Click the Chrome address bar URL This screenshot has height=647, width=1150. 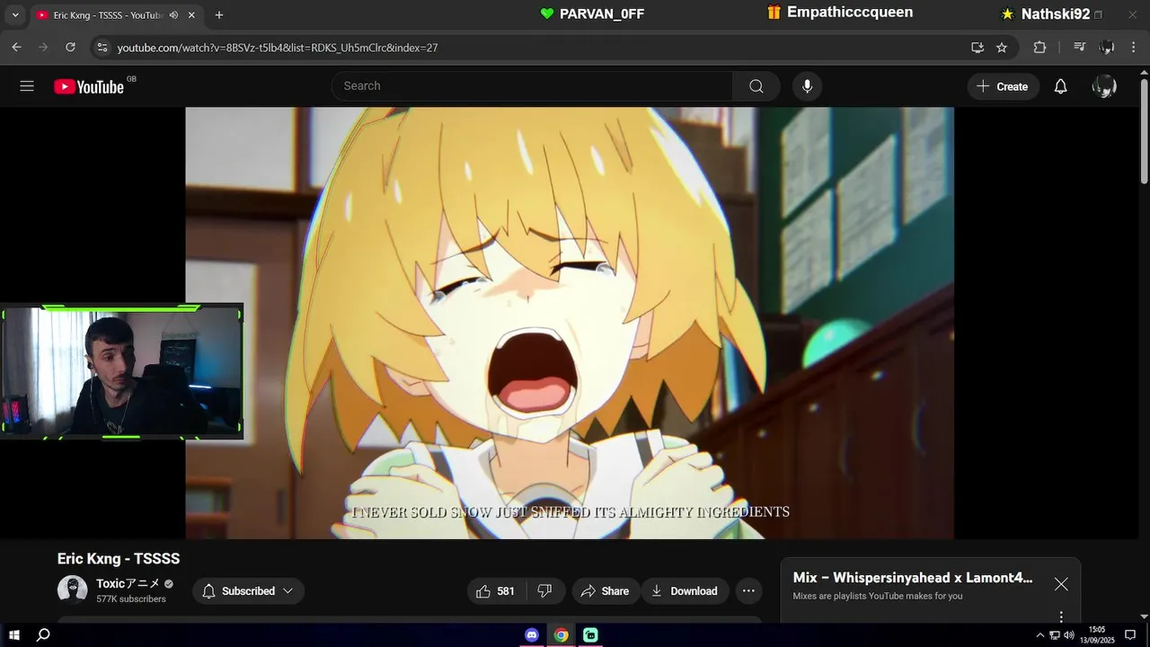pos(278,48)
